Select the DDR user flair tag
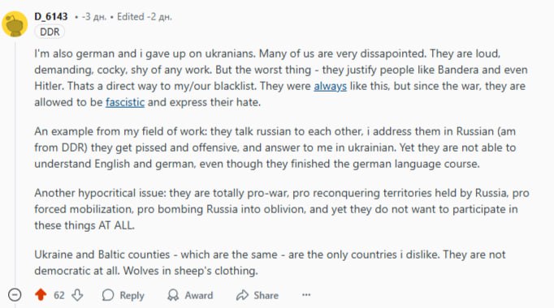 [50, 32]
